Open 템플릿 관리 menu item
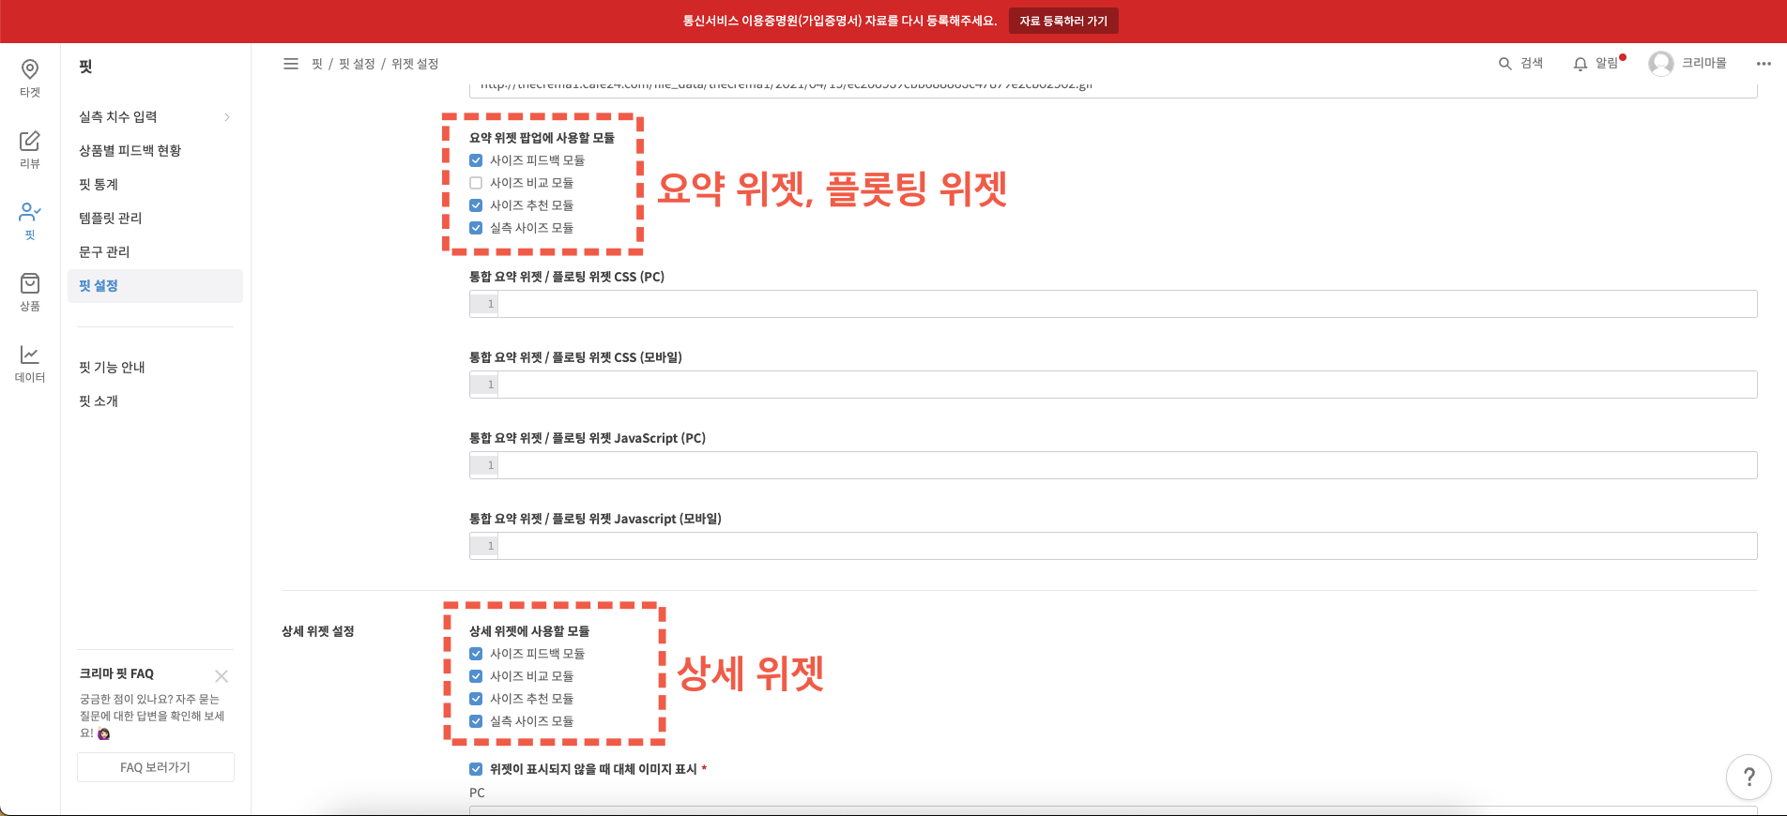This screenshot has height=816, width=1787. coord(155,219)
